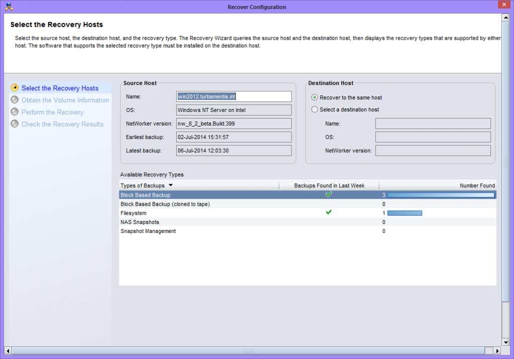Image resolution: width=514 pixels, height=359 pixels.
Task: Click the step circle for Perform the Recovery
Action: coord(15,112)
